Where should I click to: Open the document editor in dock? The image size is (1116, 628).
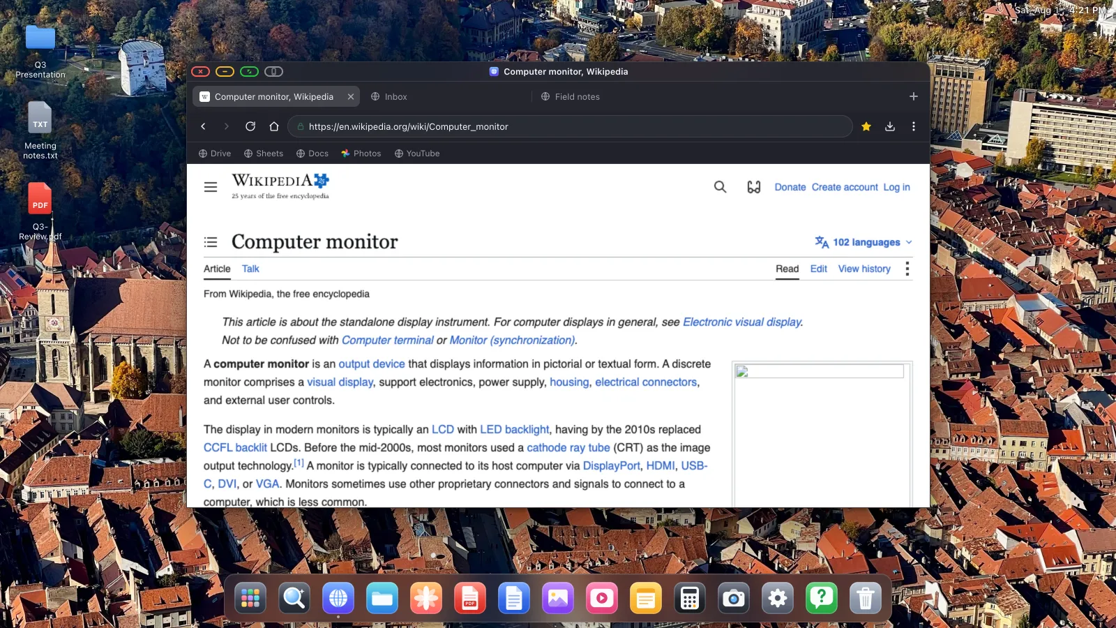[x=514, y=598]
